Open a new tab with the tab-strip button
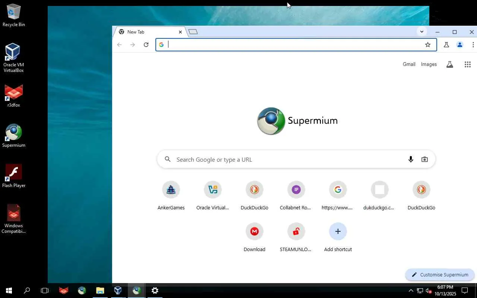477x298 pixels. (193, 32)
